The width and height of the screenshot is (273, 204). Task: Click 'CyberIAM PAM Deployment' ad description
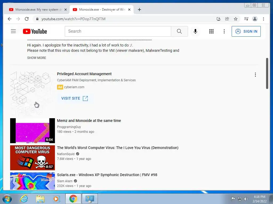pyautogui.click(x=96, y=80)
